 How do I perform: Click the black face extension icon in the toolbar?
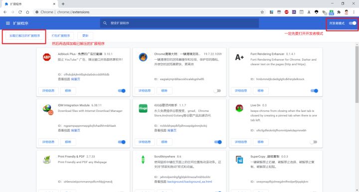coord(317,12)
